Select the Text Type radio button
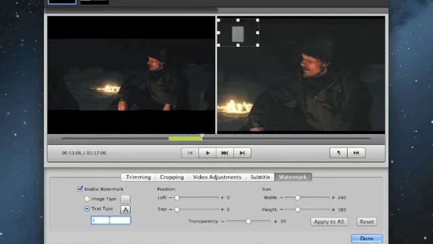Screen dimensions: 433x244 point(87,209)
